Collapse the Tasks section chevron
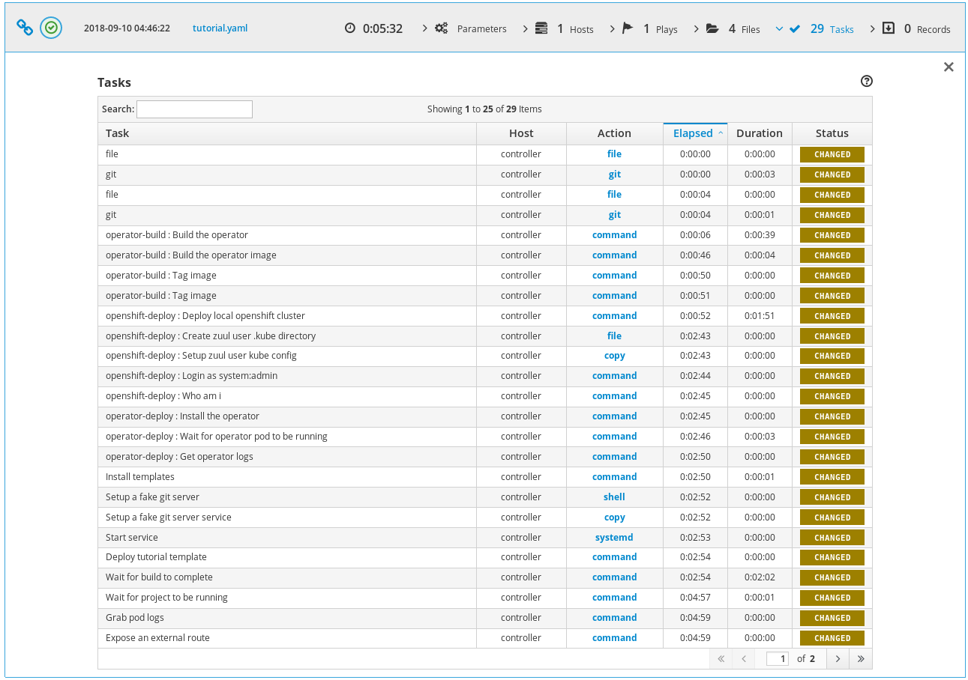Screen dimensions: 968x680 click(x=779, y=28)
